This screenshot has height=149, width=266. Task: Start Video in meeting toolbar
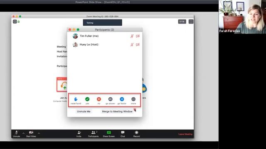tap(31, 134)
